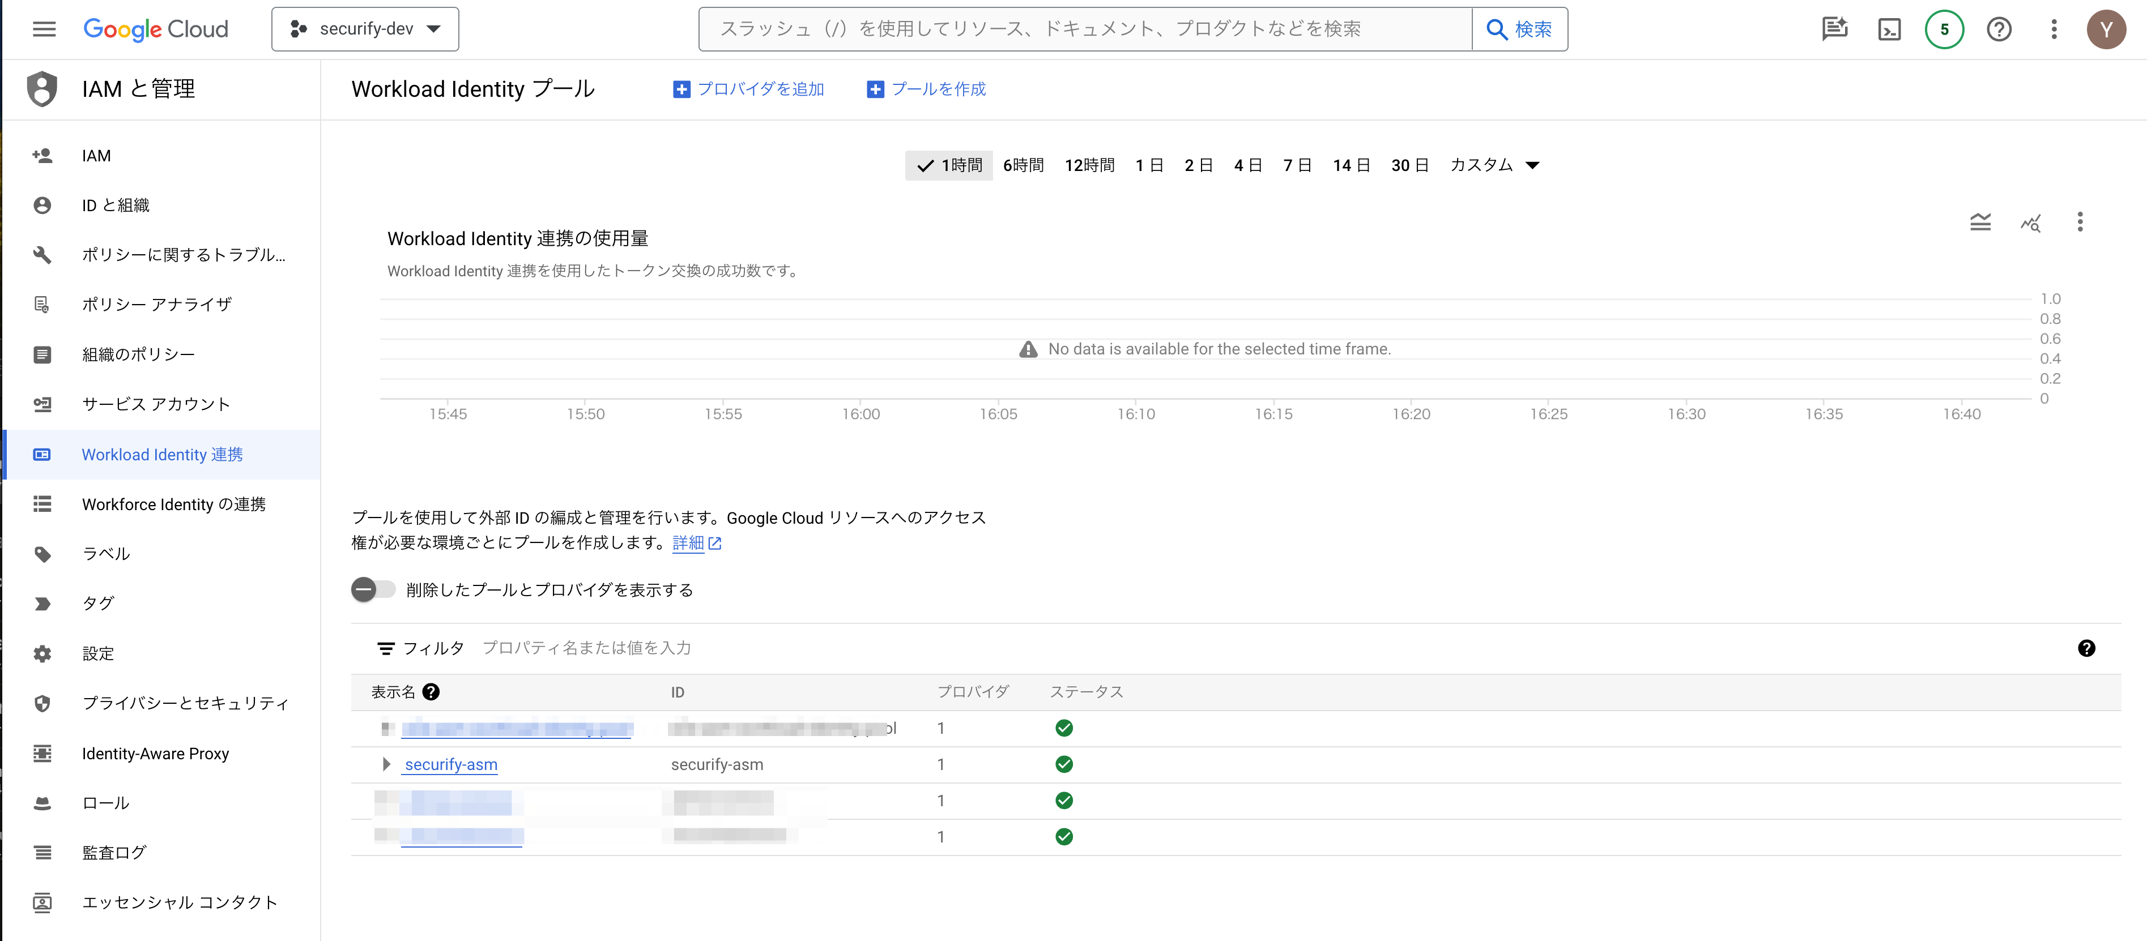Select the 7 日 time range

coord(1297,166)
